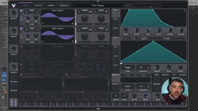Go to next OSC 1 wavetable
Image resolution: width=198 pixels, height=111 pixels.
tap(73, 10)
